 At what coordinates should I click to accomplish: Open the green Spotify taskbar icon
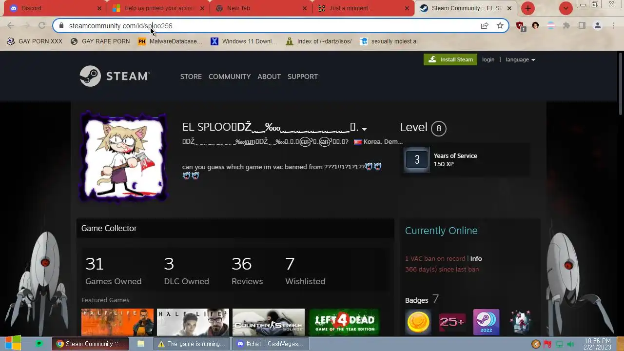(x=39, y=344)
